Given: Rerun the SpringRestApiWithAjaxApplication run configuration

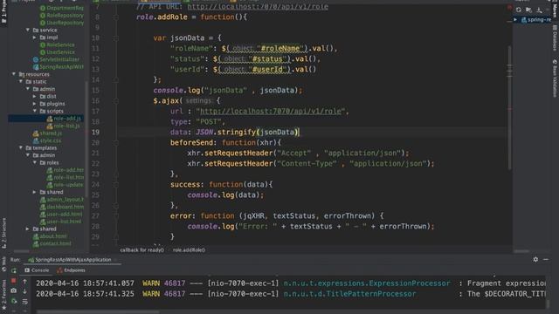Looking at the screenshot, I should point(14,270).
